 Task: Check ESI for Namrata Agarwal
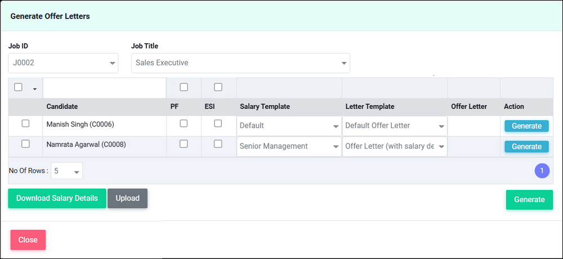(x=218, y=144)
